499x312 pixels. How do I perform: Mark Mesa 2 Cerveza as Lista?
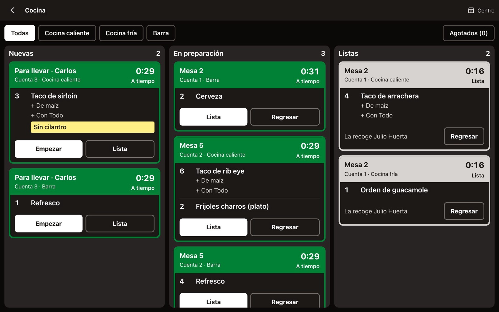click(213, 117)
